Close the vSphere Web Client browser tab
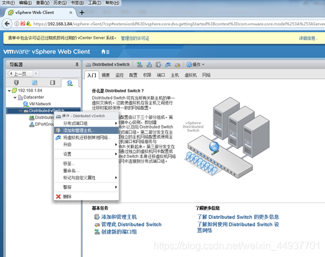This screenshot has height=257, width=325. [71, 13]
